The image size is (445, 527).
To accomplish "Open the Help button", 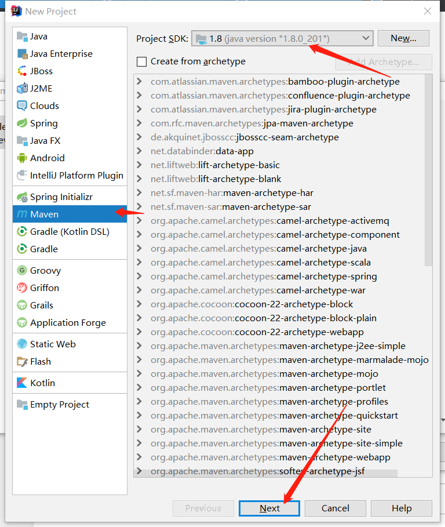I will [402, 508].
